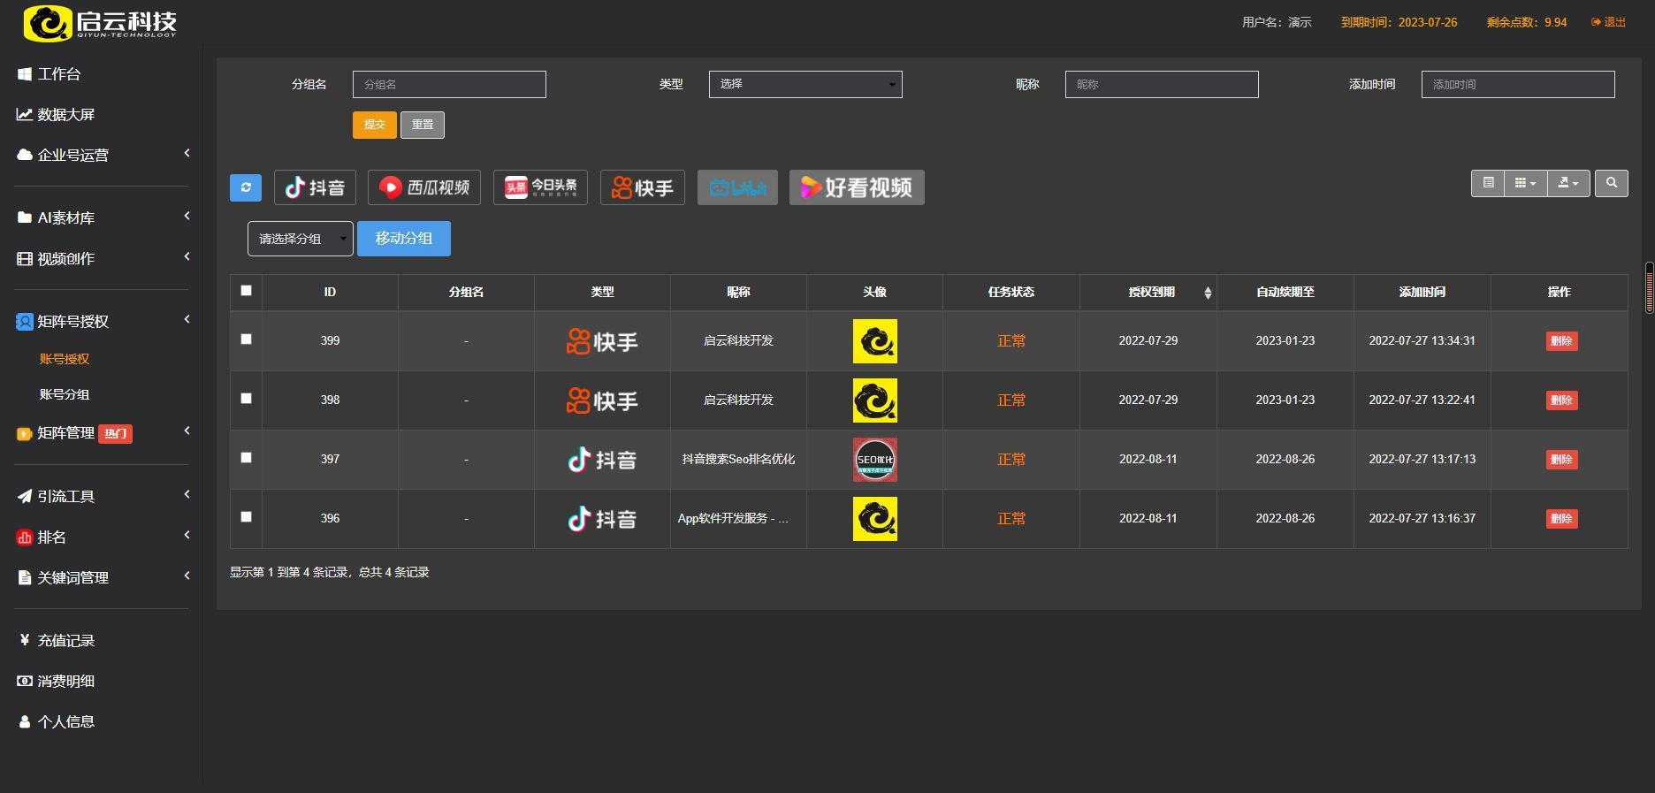Filter accounts by 好看视频 platform
The width and height of the screenshot is (1655, 793).
pyautogui.click(x=857, y=187)
